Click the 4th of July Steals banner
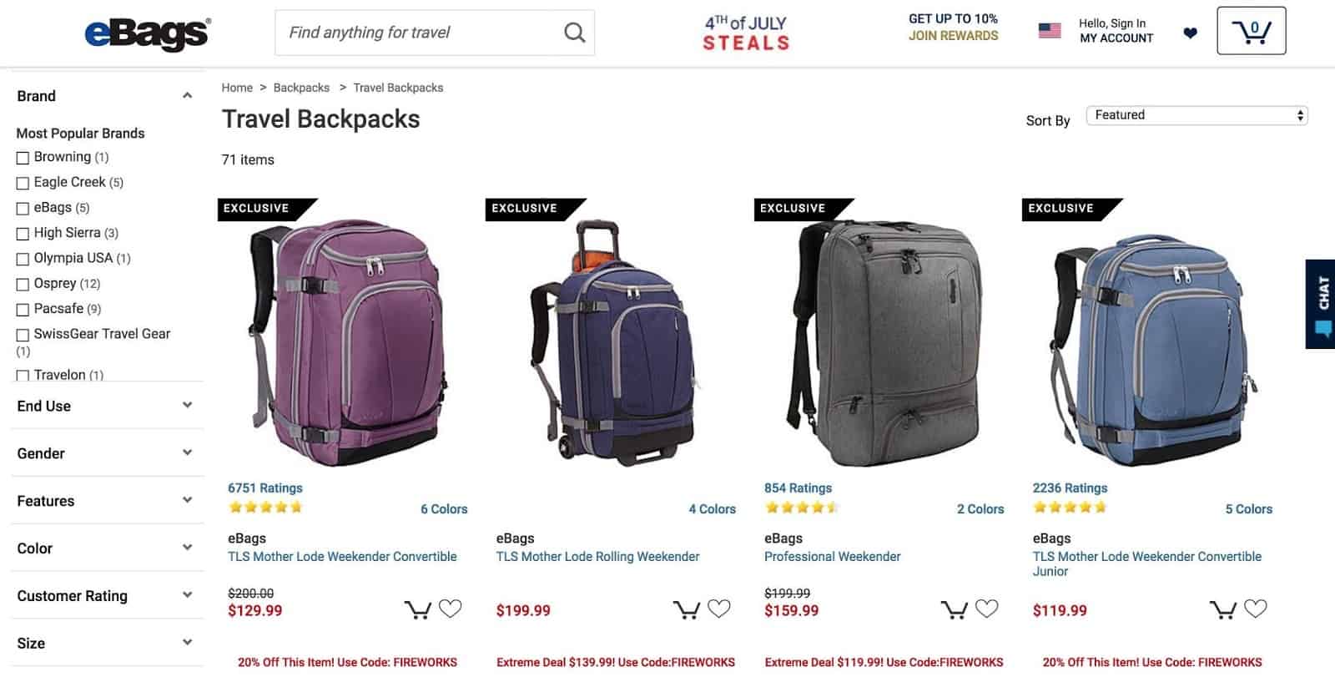1335x677 pixels. (745, 33)
